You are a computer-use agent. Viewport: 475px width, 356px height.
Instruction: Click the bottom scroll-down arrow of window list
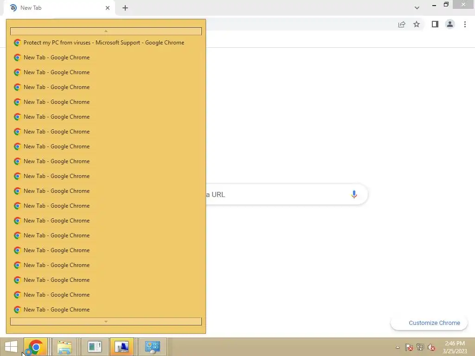[106, 322]
